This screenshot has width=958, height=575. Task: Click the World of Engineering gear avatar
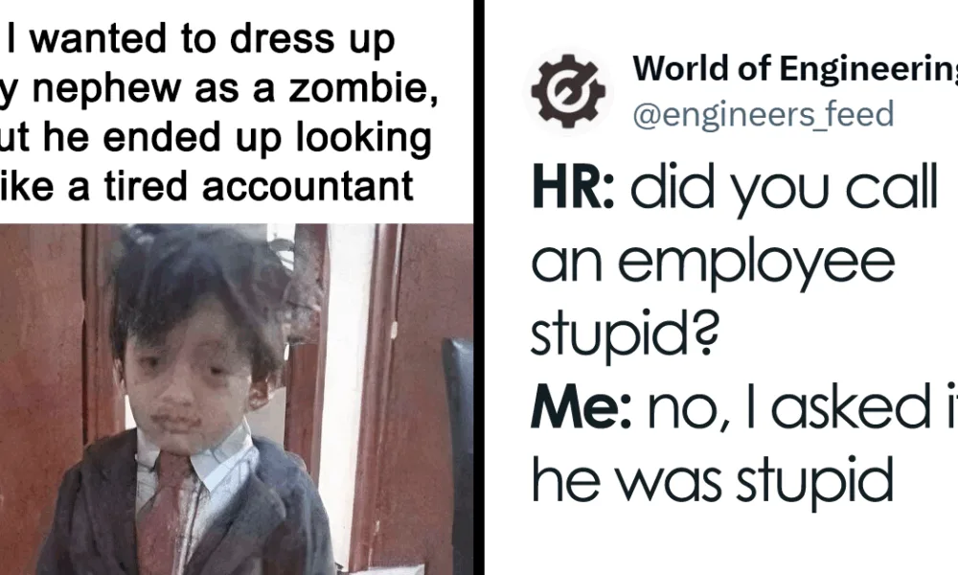click(567, 90)
